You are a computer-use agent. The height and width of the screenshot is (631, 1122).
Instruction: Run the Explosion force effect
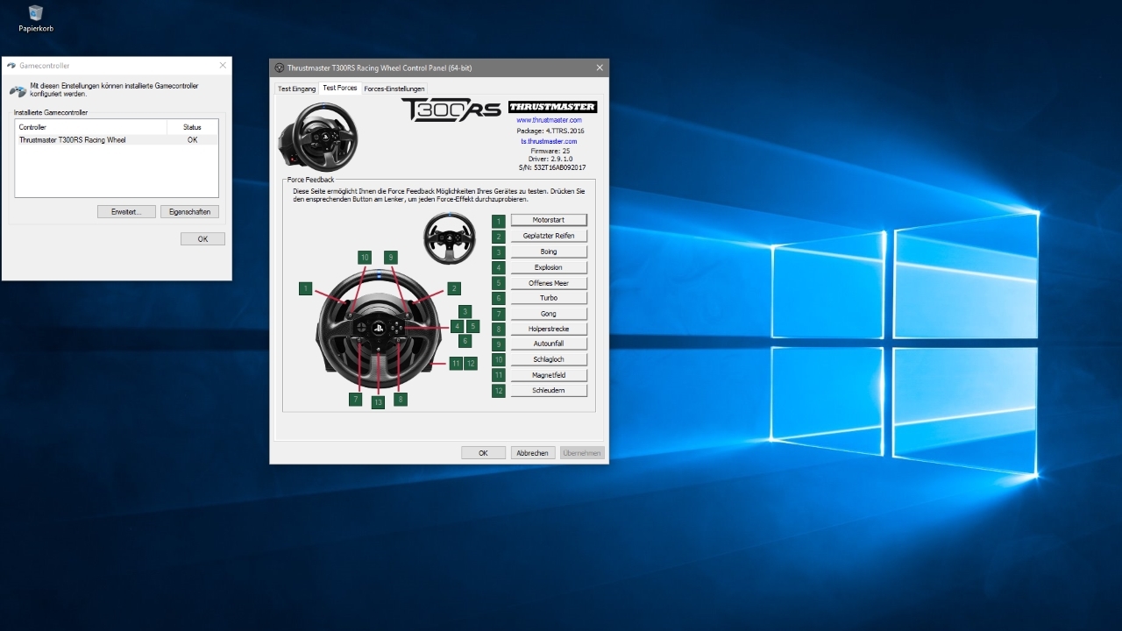549,267
